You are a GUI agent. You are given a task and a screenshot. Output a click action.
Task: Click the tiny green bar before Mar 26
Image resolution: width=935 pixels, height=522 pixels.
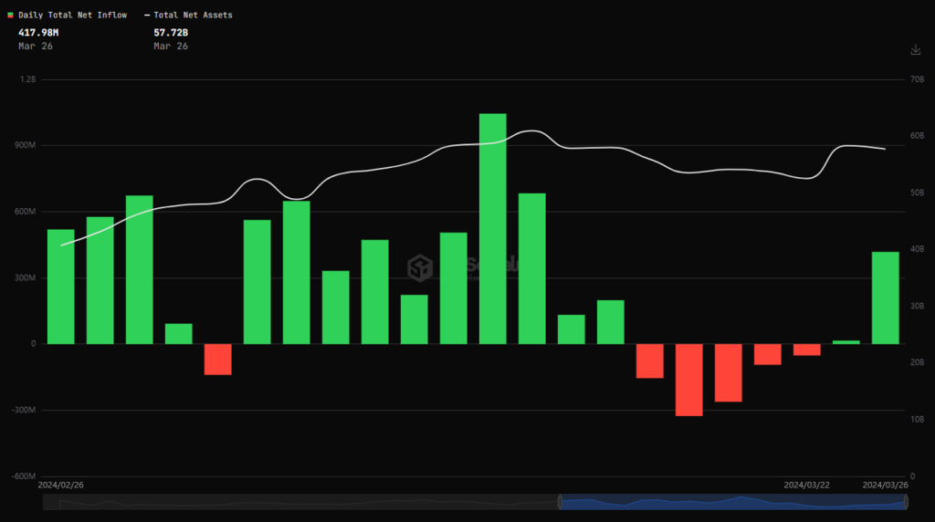pos(846,342)
